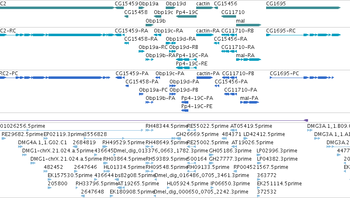
Task: Select EST RH48344.5prime
Action: pyautogui.click(x=149, y=131)
